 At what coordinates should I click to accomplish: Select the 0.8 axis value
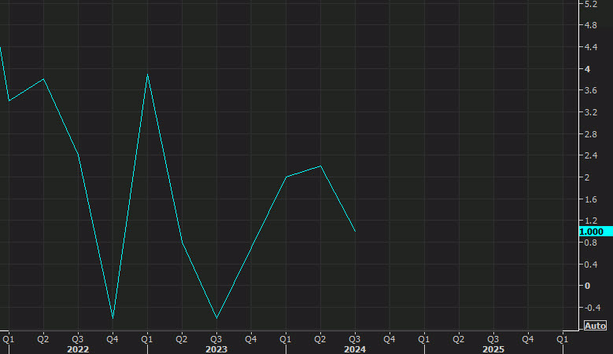tap(591, 243)
